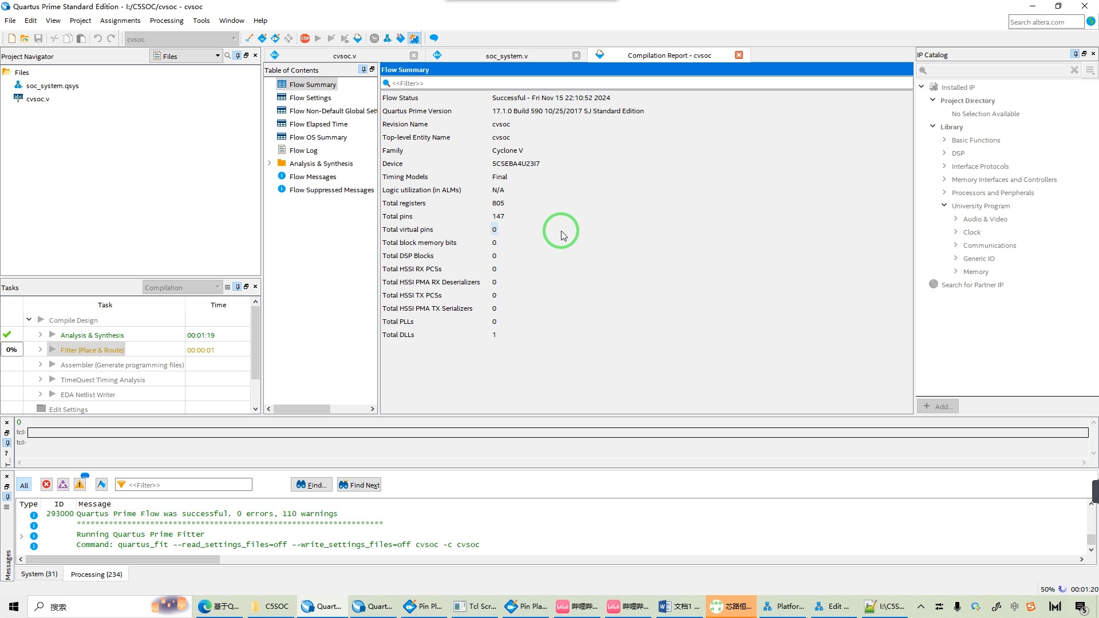Expand the Running Quartus Prime Fitter message

point(21,536)
